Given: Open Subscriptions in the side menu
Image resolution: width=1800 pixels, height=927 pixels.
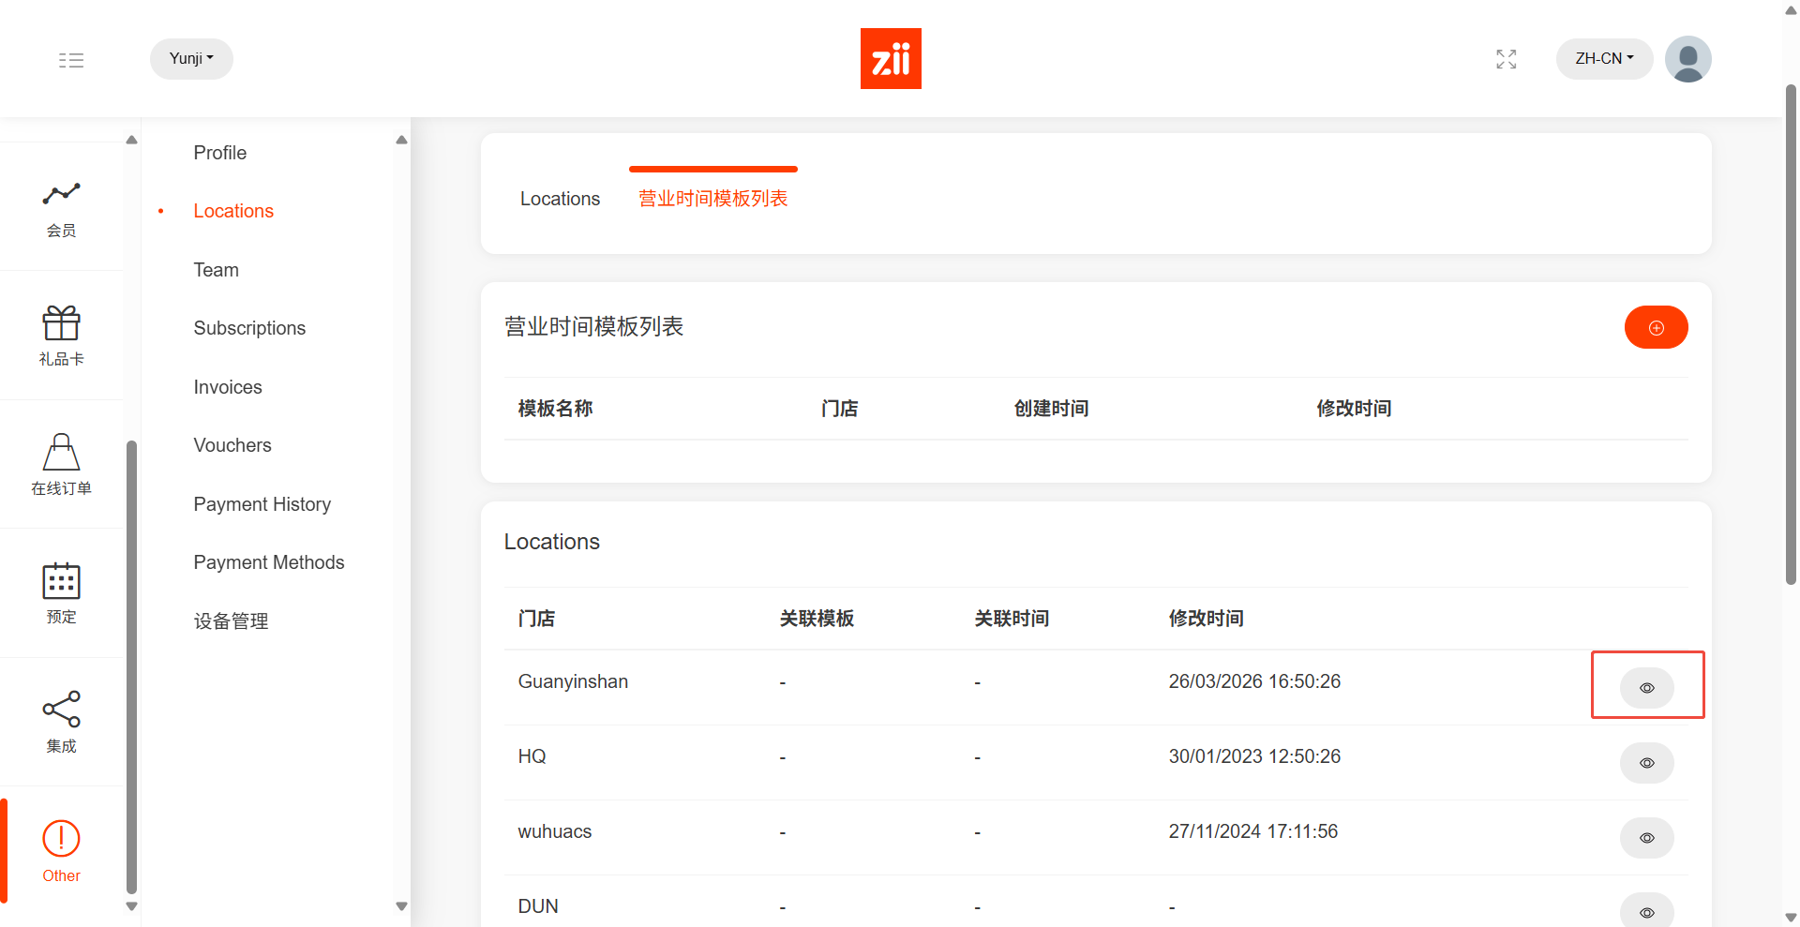Looking at the screenshot, I should (249, 328).
